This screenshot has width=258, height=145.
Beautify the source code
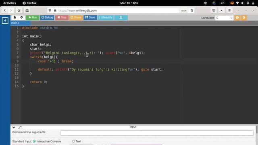(106, 17)
